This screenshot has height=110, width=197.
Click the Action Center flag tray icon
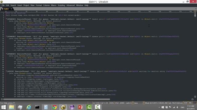[170, 107]
